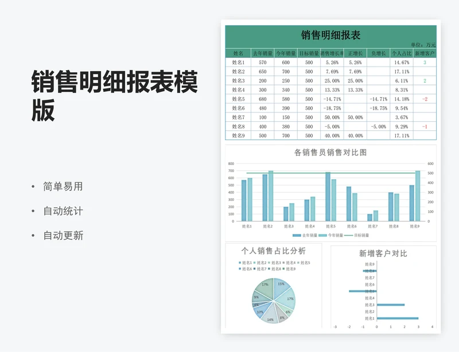Viewport: 459px width, 352px height.
Task: Select the cell containing 570
Action: point(263,63)
